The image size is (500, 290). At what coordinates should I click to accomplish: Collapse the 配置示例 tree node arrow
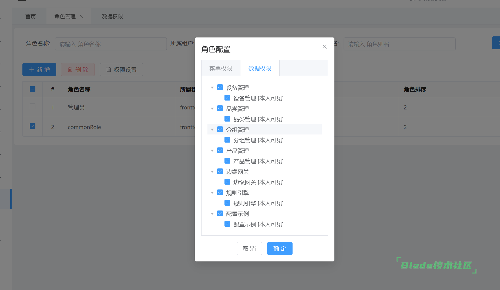212,214
